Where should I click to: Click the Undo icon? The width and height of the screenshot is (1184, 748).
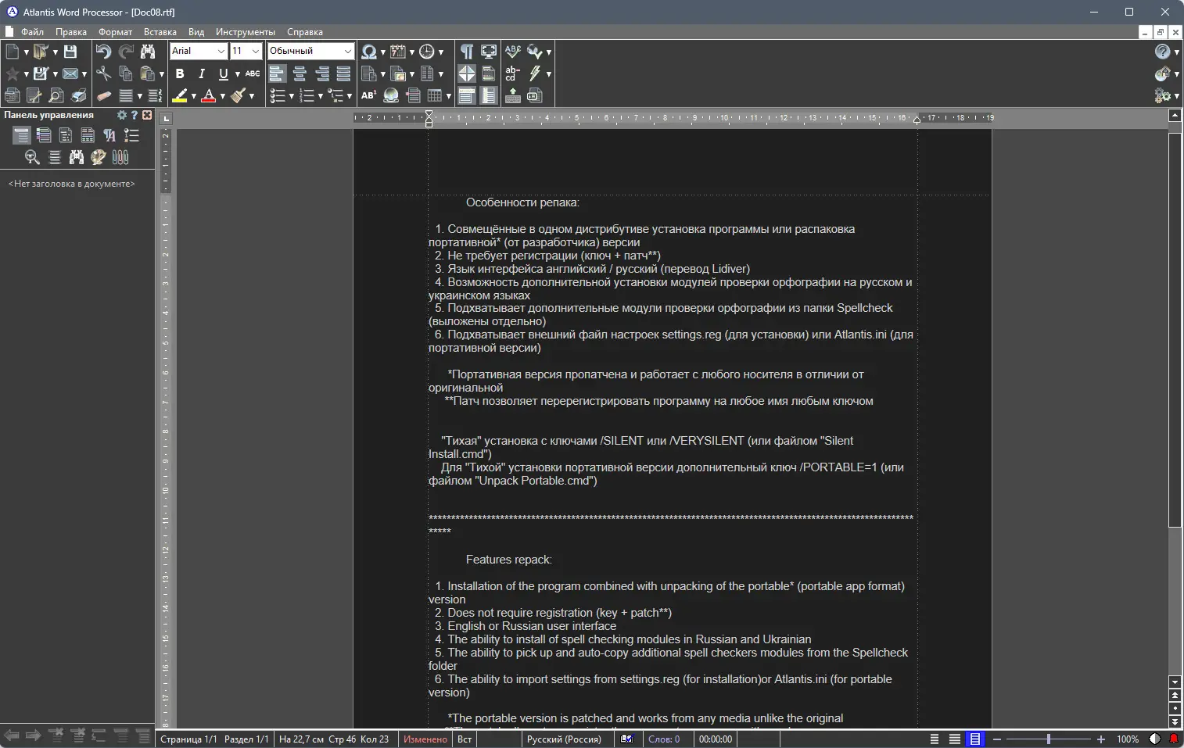[102, 52]
